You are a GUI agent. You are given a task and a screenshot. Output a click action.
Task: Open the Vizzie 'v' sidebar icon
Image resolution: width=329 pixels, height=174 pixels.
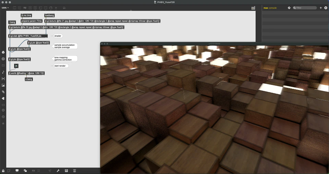3,110
